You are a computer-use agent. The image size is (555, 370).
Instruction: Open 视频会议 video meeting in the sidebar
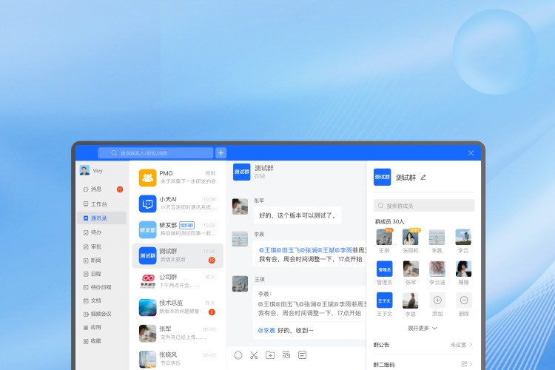pos(101,314)
